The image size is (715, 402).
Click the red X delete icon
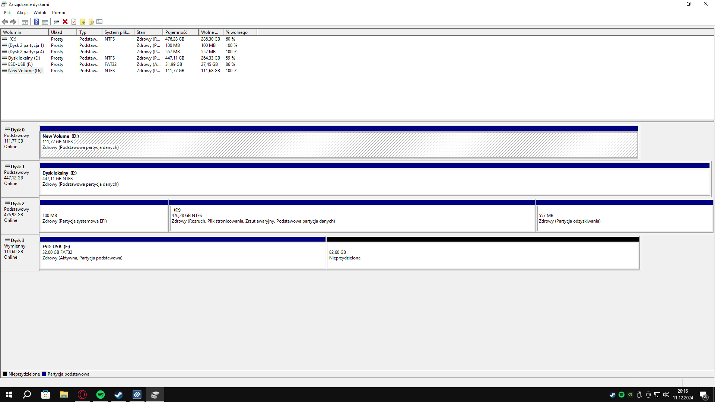pos(65,22)
